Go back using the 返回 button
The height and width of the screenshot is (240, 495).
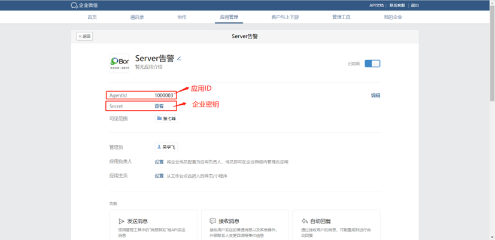[x=84, y=37]
